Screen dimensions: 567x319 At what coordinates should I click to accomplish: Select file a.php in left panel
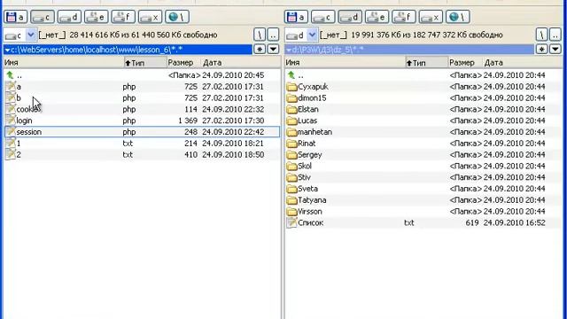pos(142,87)
